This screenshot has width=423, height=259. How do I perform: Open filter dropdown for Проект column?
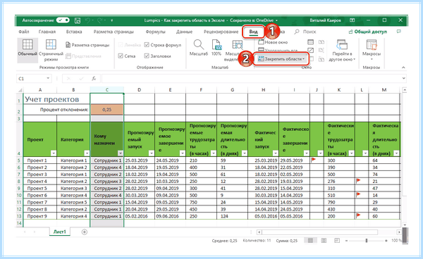(x=54, y=153)
